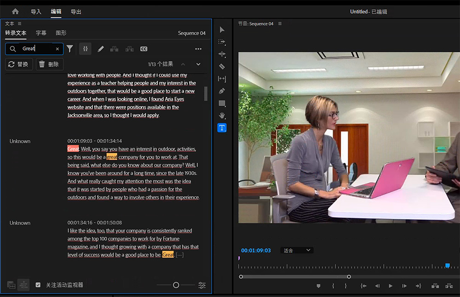Click the filter funnel icon
This screenshot has width=460, height=297.
[x=70, y=49]
